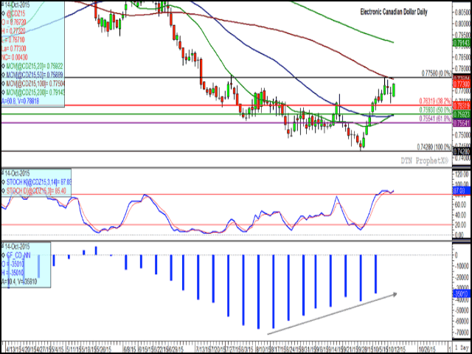Click the last value La= 0.77300
Screen dimensions: 472x354
(x=14, y=48)
